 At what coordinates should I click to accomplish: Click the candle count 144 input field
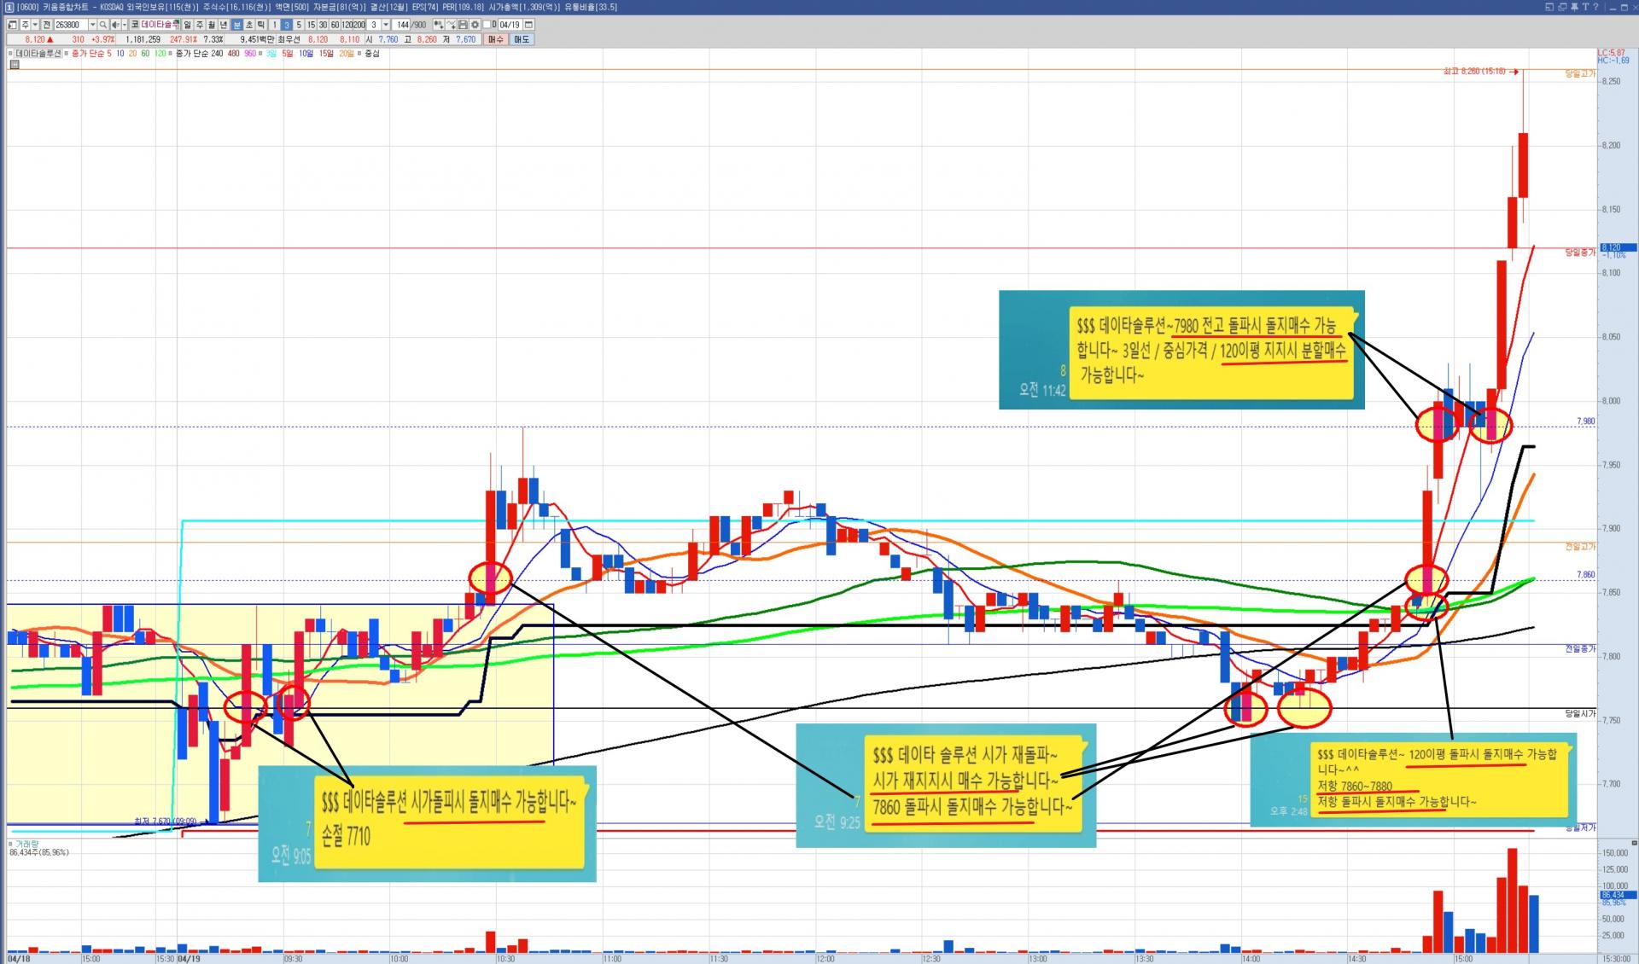[401, 25]
